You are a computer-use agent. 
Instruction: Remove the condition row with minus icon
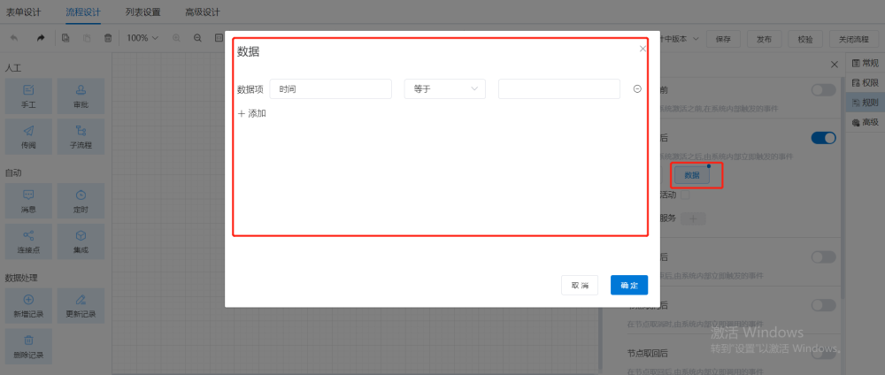click(x=637, y=89)
